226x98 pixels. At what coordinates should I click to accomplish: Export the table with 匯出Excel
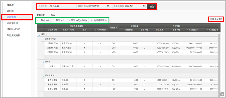[x=216, y=19]
